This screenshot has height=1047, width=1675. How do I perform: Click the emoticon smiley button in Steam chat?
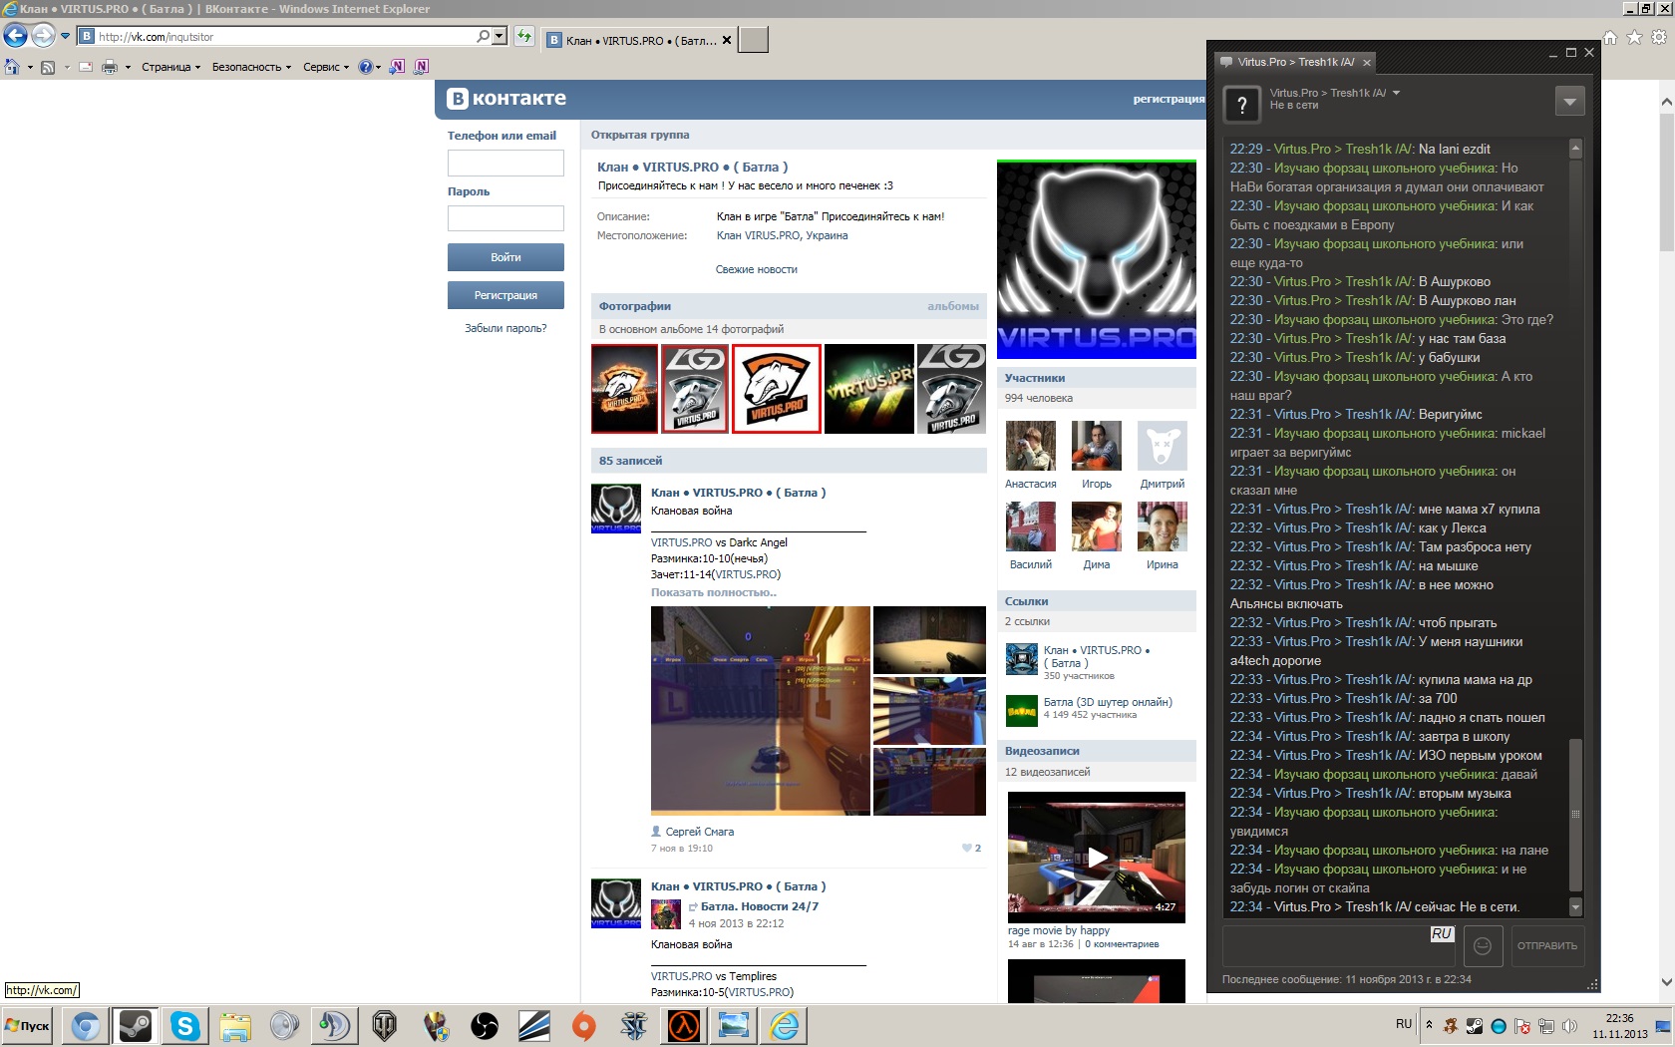point(1483,945)
